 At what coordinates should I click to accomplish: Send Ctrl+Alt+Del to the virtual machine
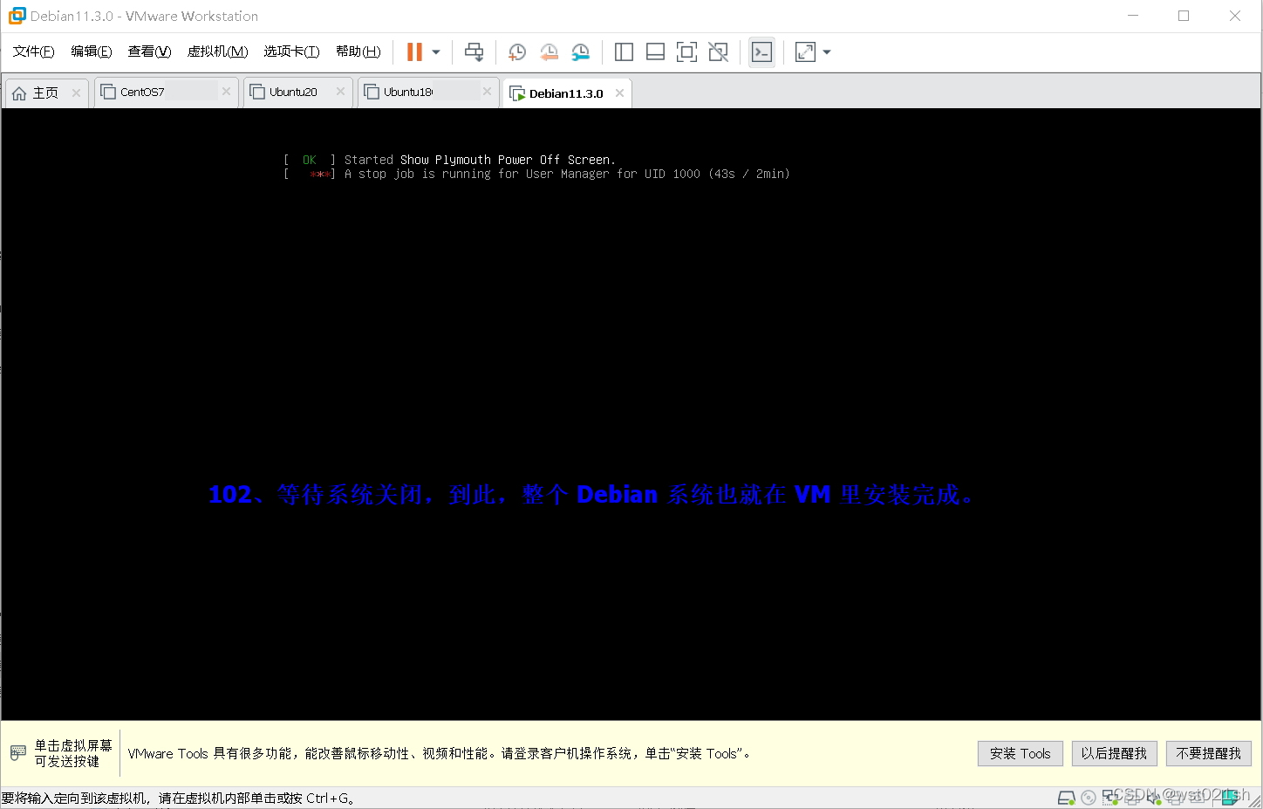[x=474, y=52]
